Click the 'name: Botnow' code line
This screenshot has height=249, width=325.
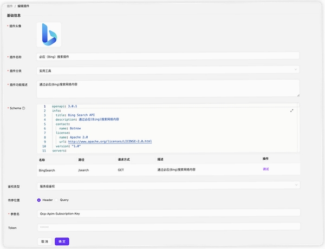click(70, 128)
